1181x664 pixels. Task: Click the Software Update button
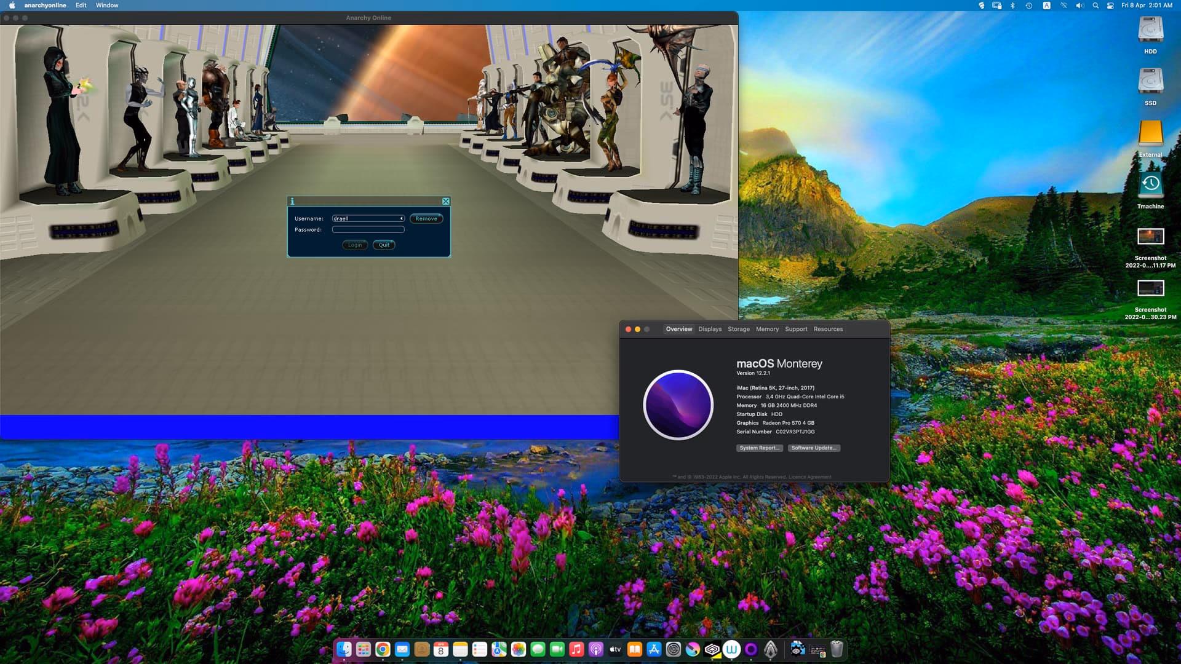pyautogui.click(x=814, y=448)
